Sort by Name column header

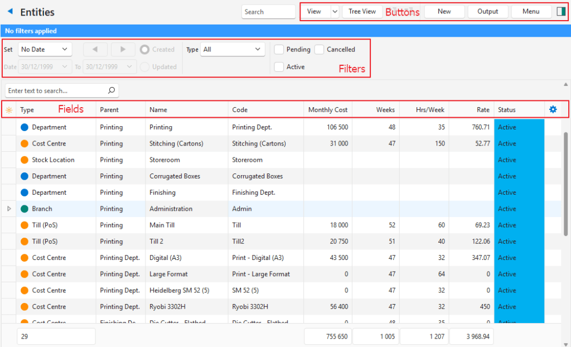point(187,110)
